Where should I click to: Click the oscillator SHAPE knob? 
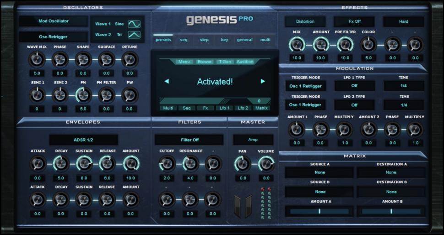click(x=83, y=60)
